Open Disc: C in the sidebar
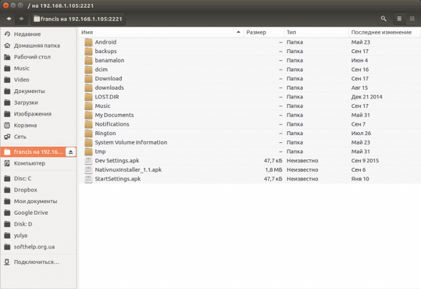Screen dimensions: 421x289 pos(38,178)
